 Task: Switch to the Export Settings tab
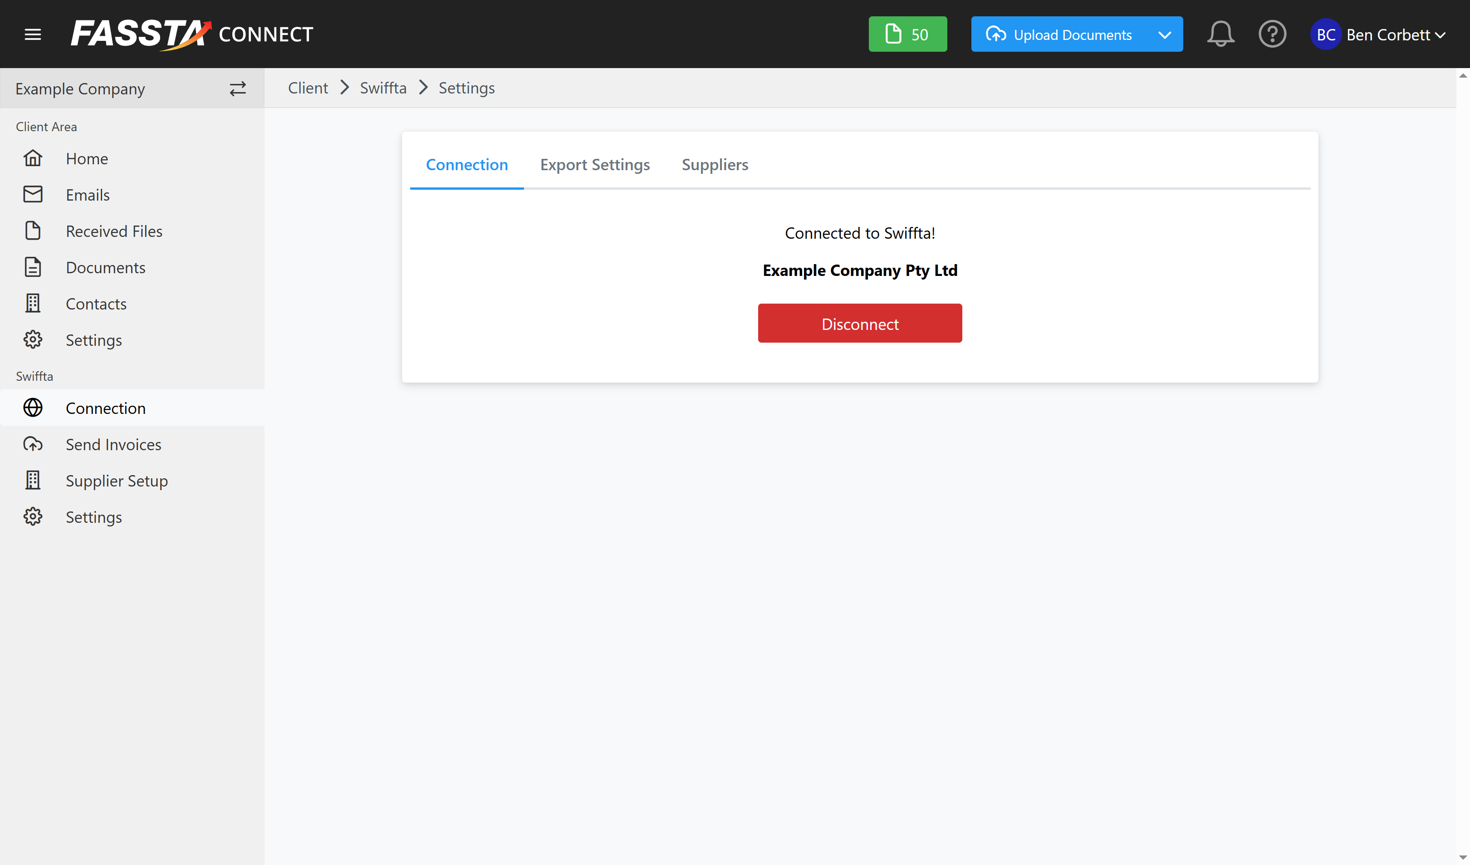(594, 165)
